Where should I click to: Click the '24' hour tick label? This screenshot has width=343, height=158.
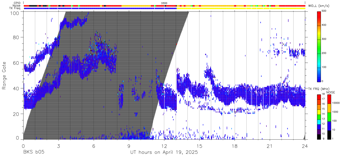[x=305, y=147]
